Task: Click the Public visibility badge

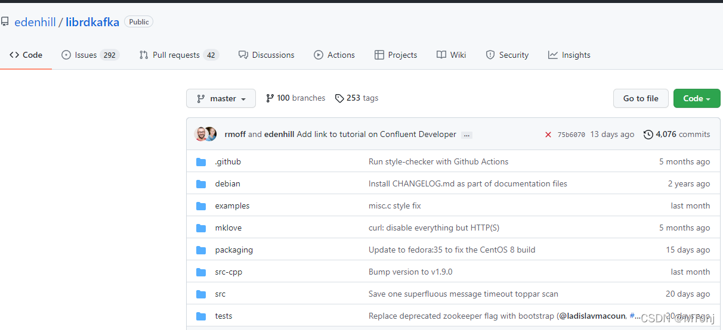Action: click(139, 21)
